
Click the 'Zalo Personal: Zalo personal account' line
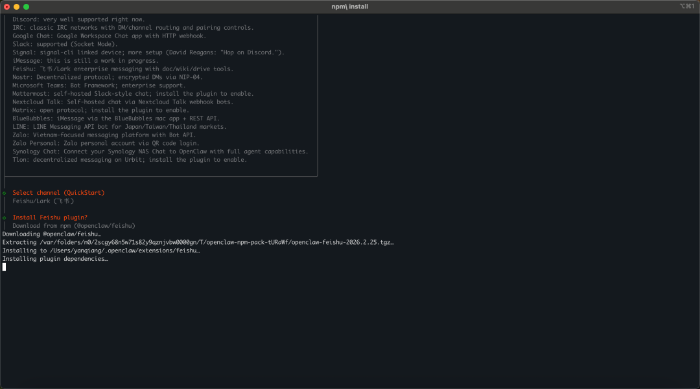tap(106, 143)
